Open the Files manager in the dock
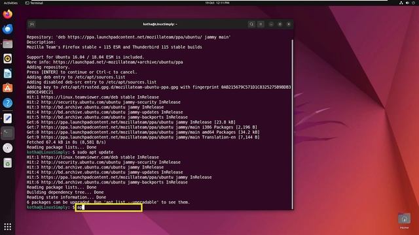Screen dimensions: 419x235 [7, 44]
